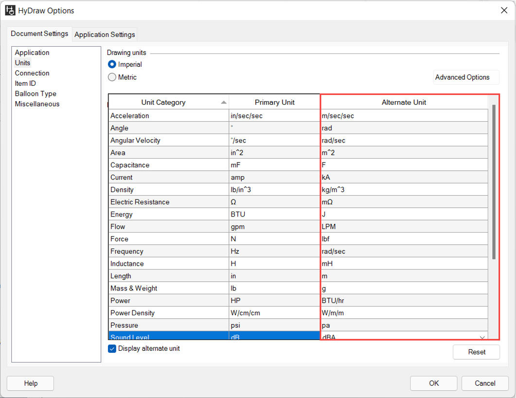Close the HyDraw Options dialog

(x=504, y=11)
